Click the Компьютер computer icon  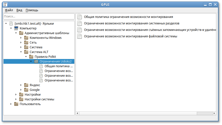16,28
